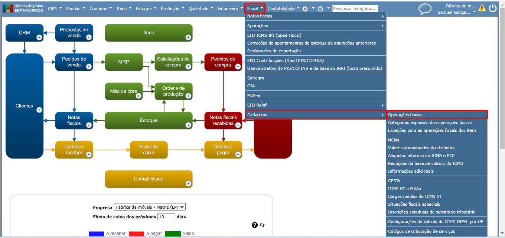The width and height of the screenshot is (505, 238).
Task: Select CESTs in Cadastros submenu
Action: (394, 181)
